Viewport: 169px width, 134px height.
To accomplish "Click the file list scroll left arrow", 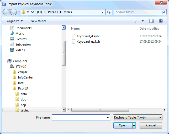I will click(69, 110).
